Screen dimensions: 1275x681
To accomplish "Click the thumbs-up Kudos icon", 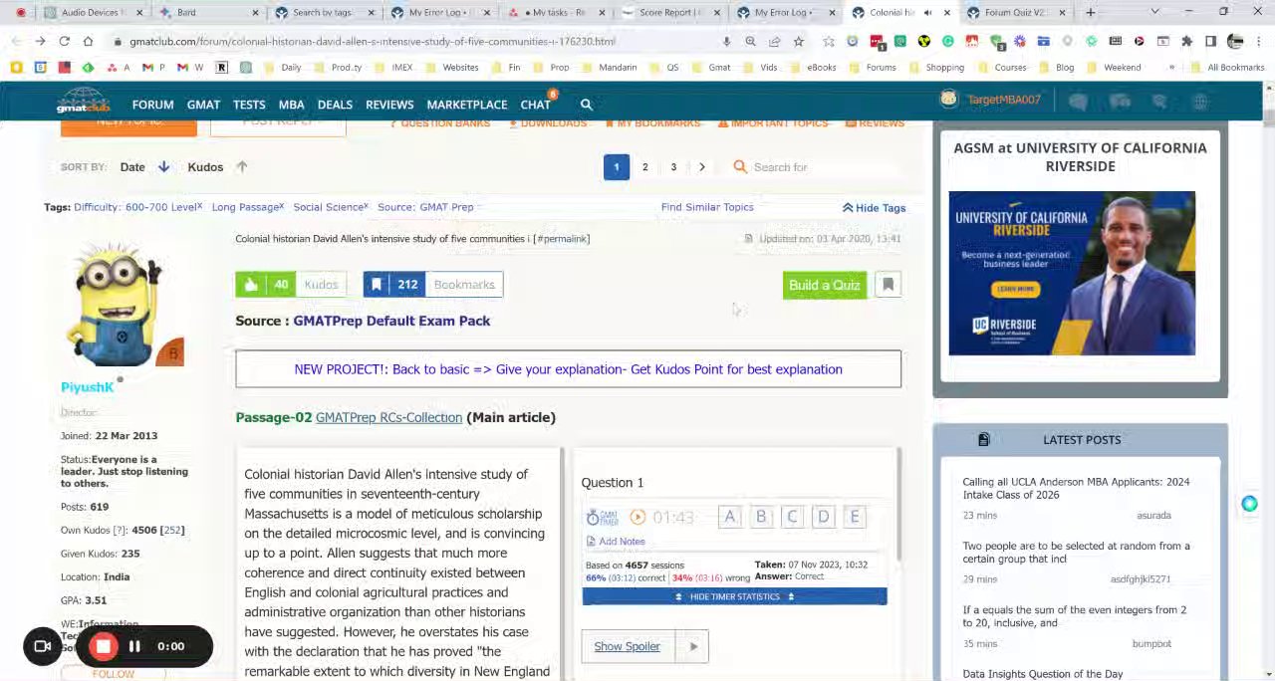I will (251, 285).
